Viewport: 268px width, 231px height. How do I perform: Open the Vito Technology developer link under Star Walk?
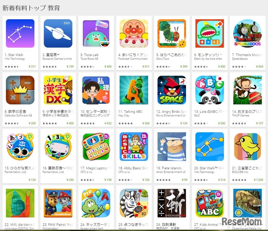click(15, 58)
